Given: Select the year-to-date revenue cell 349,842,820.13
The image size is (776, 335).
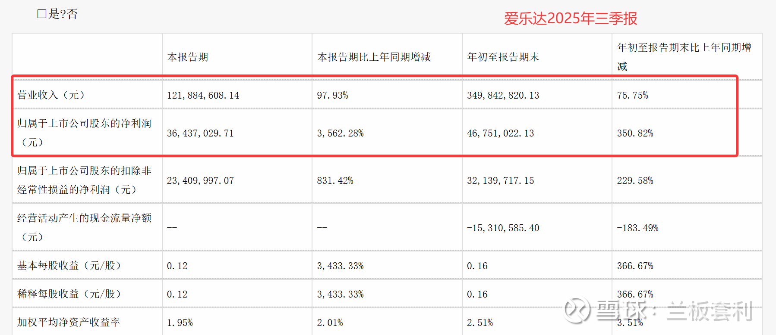Looking at the screenshot, I should 503,96.
